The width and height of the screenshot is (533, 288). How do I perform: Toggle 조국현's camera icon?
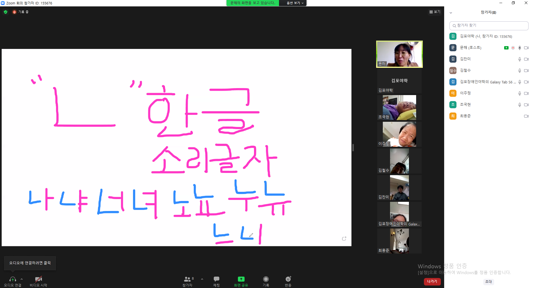526,105
